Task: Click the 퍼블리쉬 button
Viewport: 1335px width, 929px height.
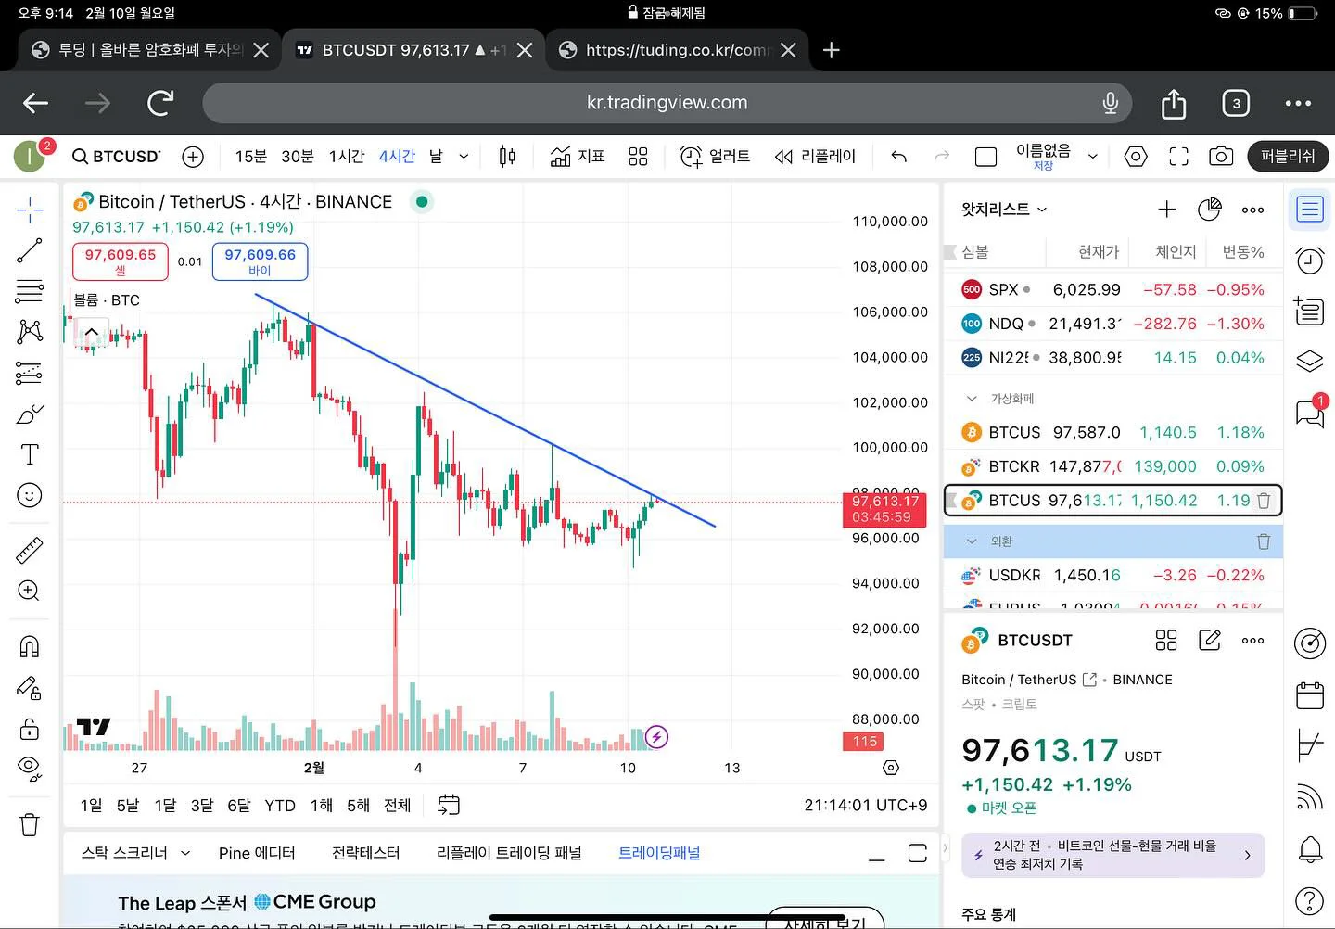Action: (x=1288, y=157)
